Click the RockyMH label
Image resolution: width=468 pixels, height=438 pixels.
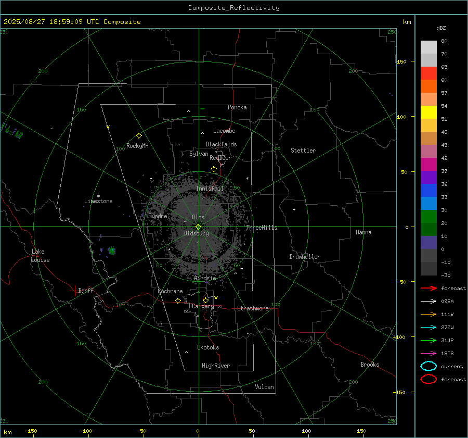[137, 146]
